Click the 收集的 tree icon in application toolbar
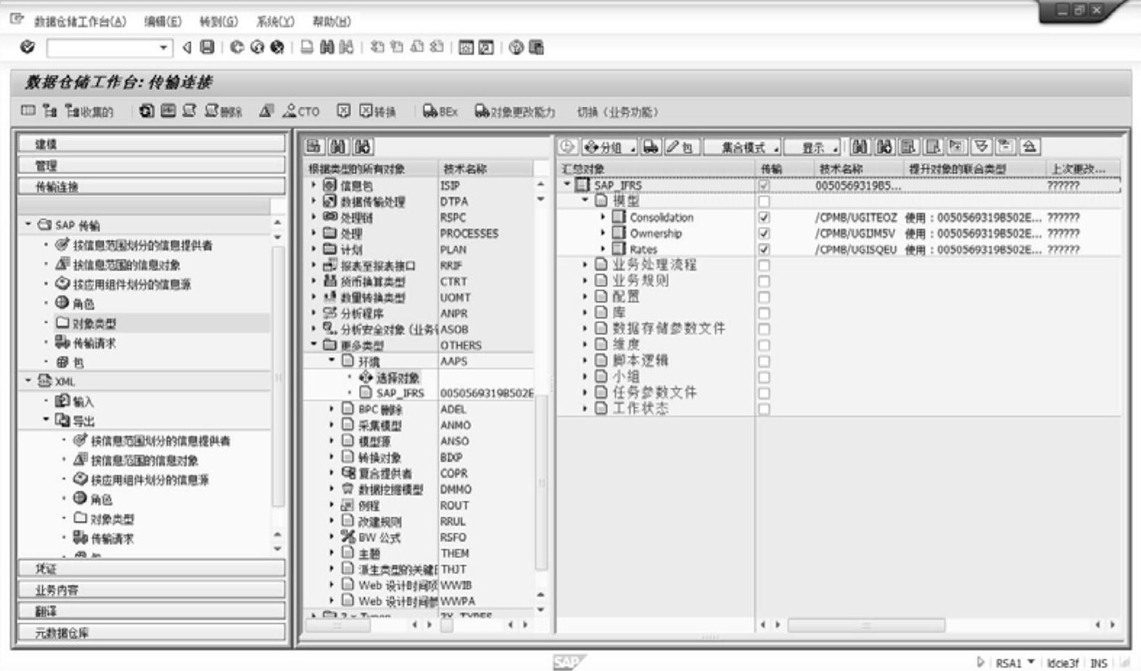Screen dimensions: 1141x671 point(72,111)
